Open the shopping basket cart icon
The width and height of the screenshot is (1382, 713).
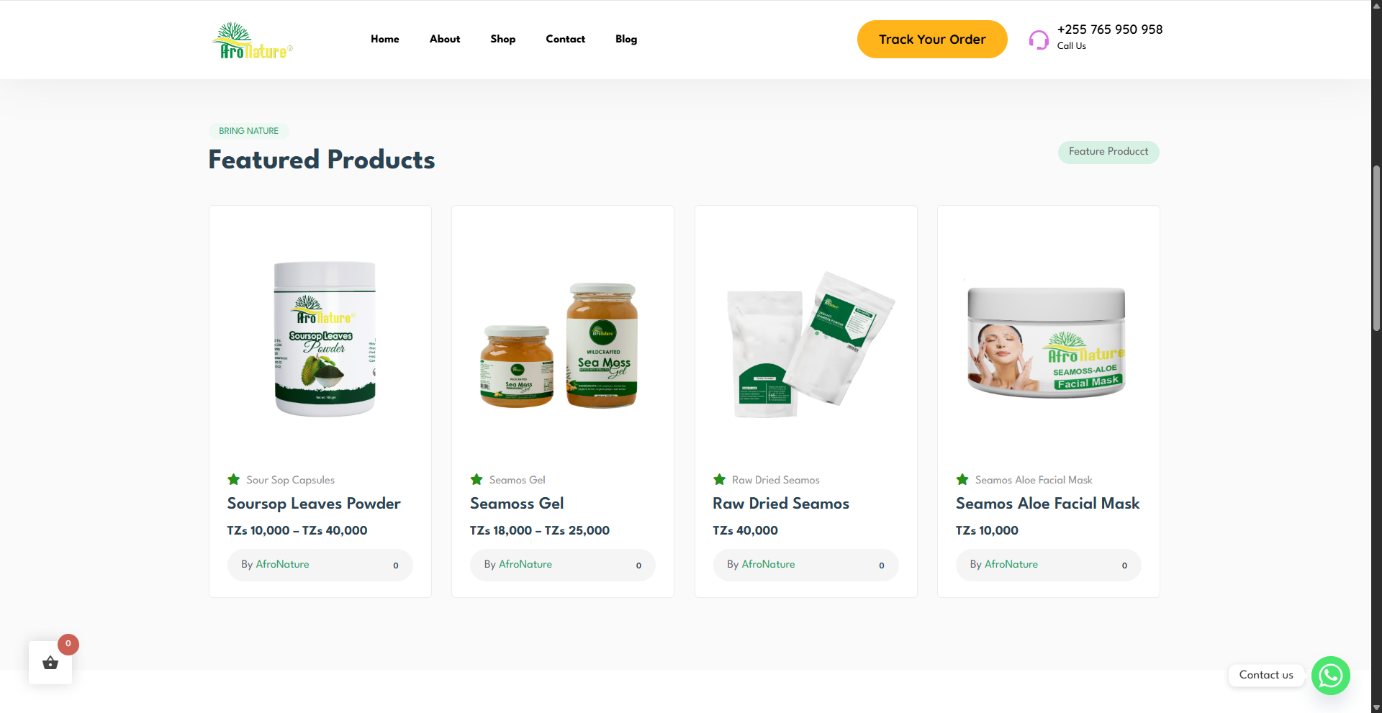(x=50, y=663)
